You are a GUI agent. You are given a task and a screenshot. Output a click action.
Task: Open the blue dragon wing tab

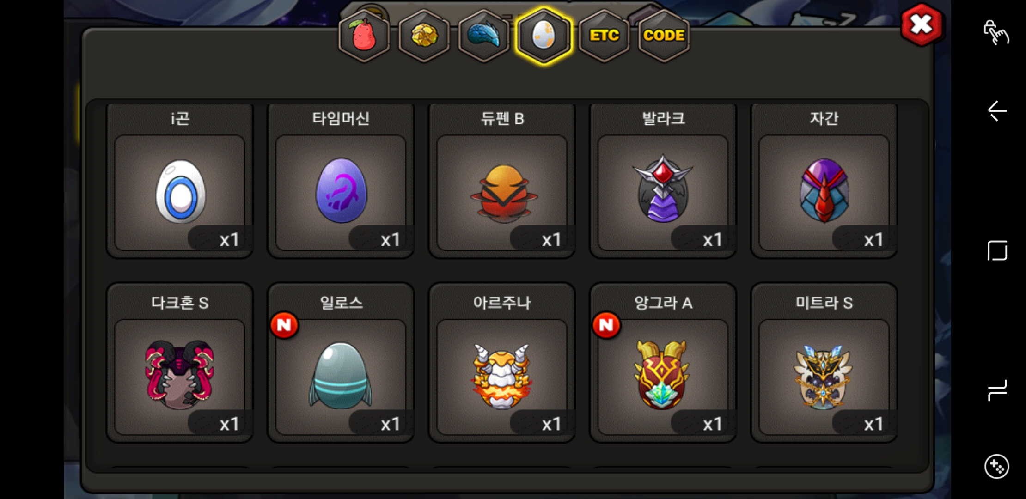coord(483,36)
